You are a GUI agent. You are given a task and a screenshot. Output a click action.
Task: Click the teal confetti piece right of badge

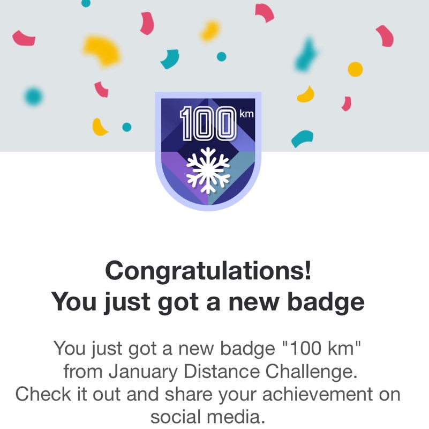point(302,138)
